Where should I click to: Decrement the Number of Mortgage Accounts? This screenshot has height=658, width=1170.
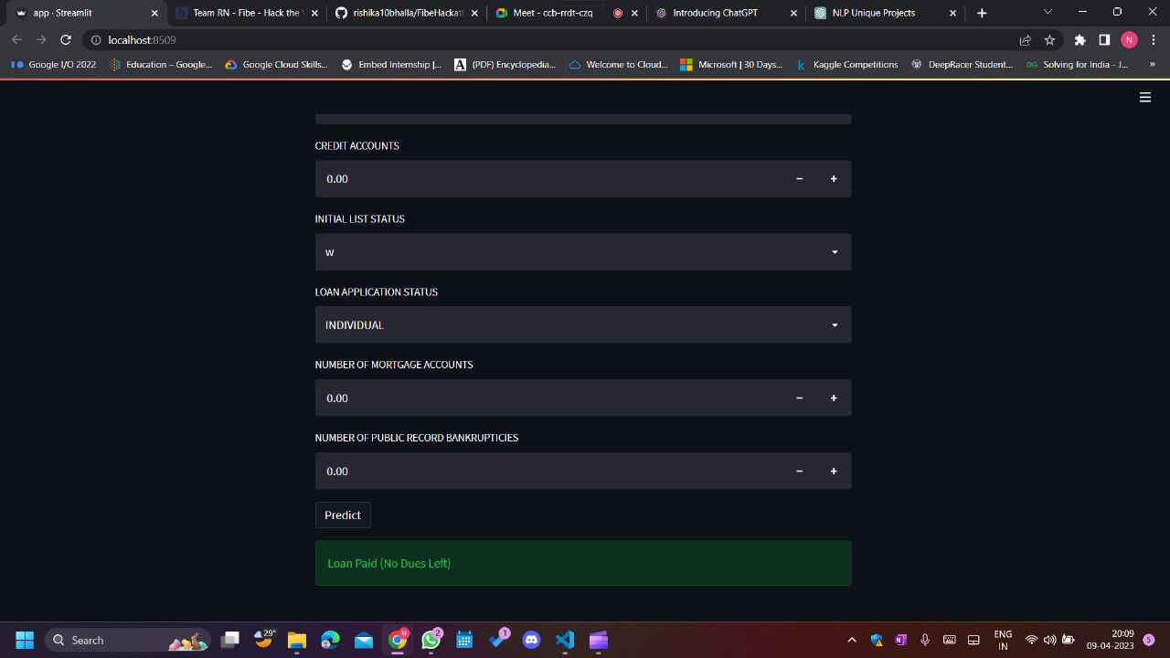click(799, 398)
